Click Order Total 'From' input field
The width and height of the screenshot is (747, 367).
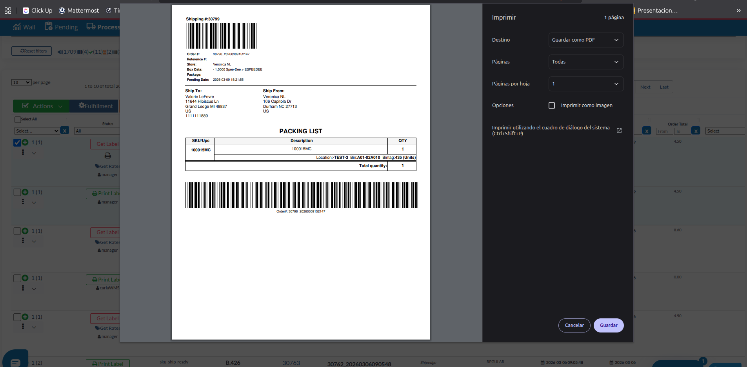(x=664, y=131)
